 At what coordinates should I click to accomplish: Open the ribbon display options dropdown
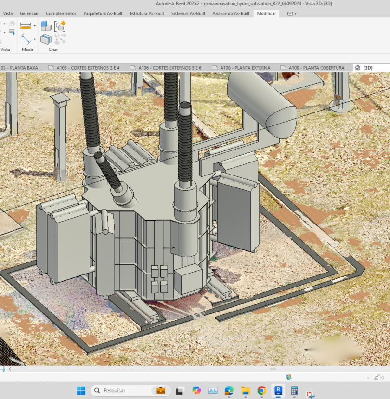pos(292,14)
